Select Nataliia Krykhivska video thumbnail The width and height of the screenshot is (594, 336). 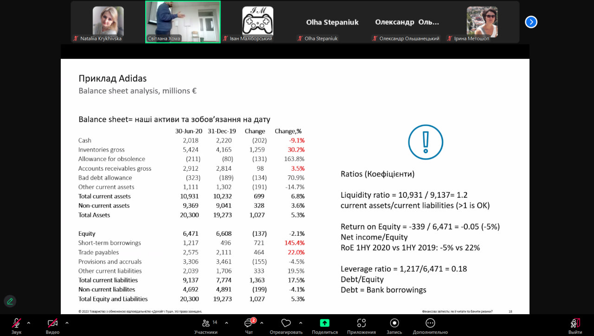(x=108, y=22)
